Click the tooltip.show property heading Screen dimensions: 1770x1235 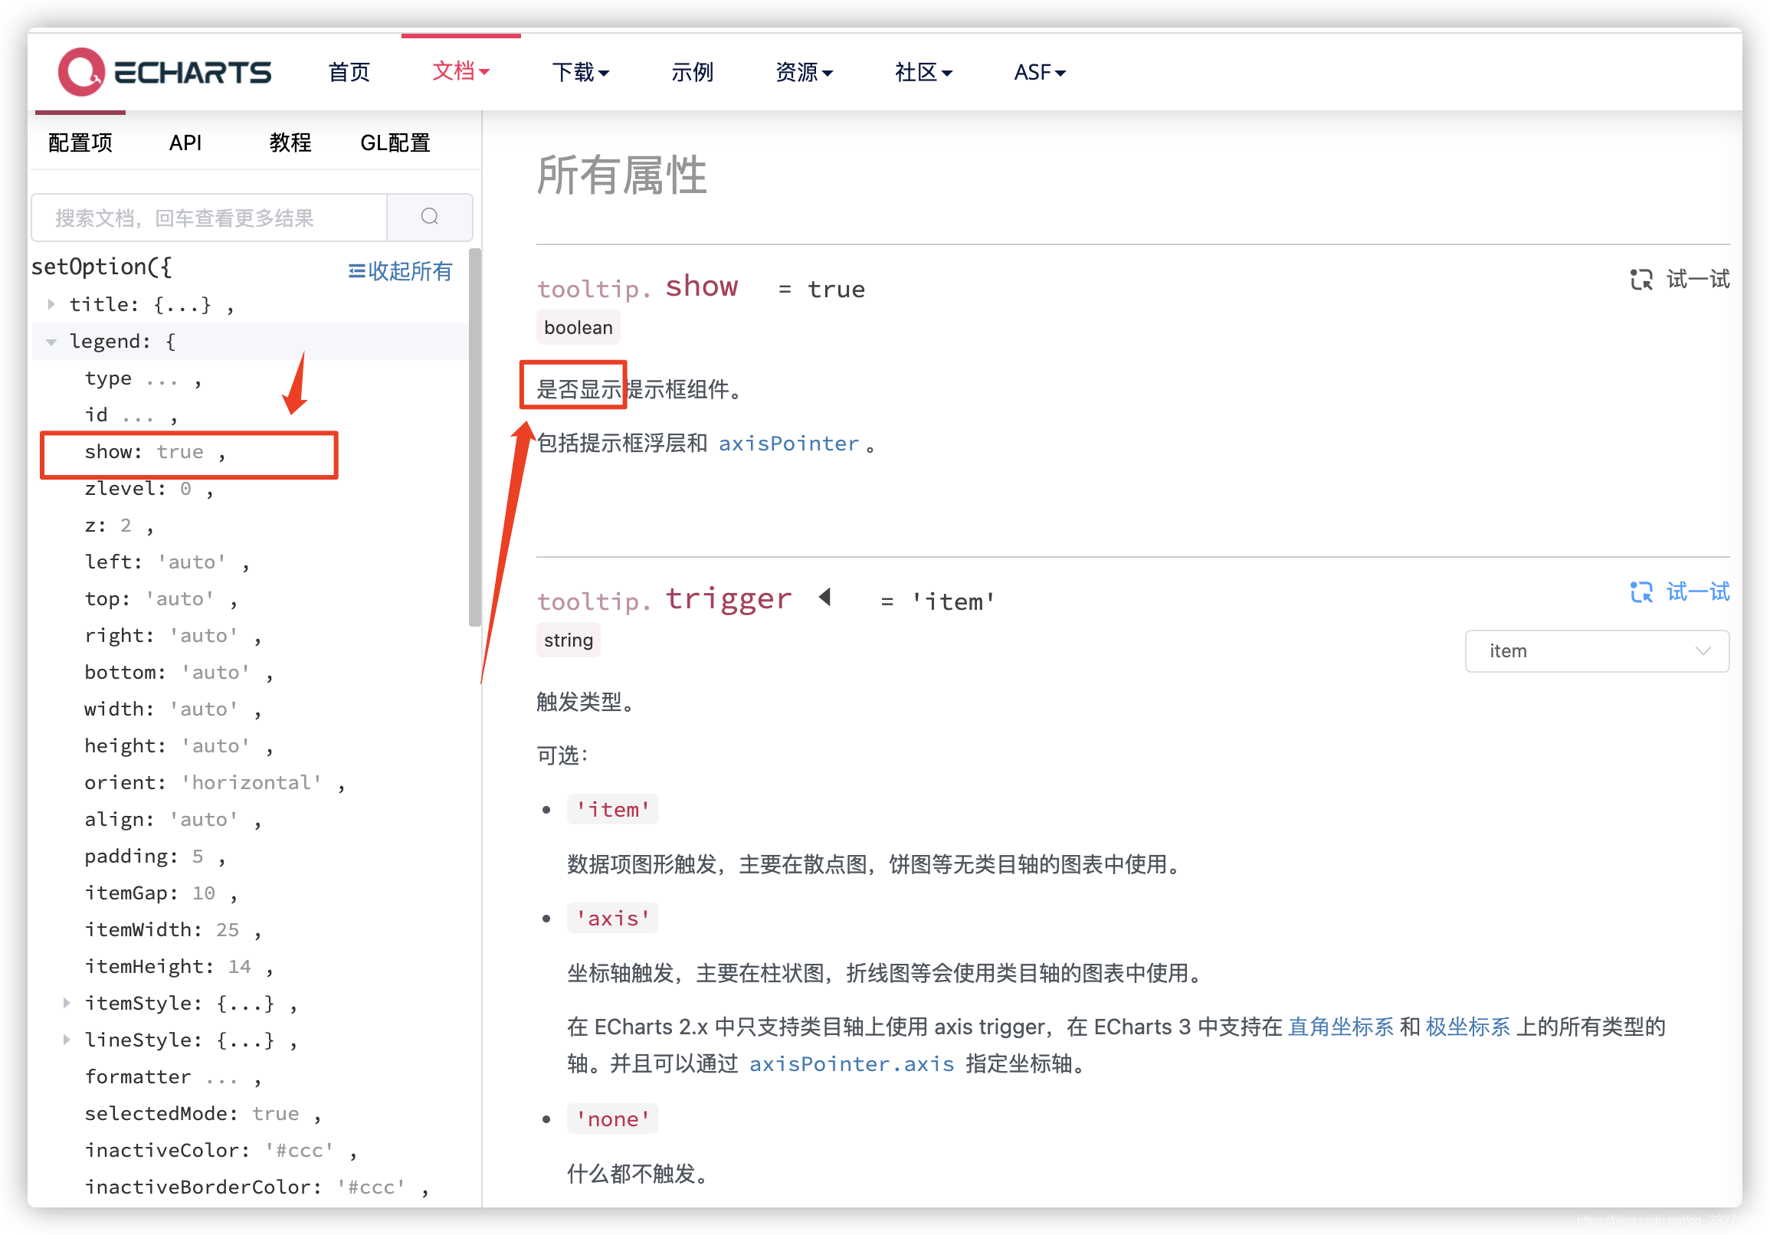(638, 287)
